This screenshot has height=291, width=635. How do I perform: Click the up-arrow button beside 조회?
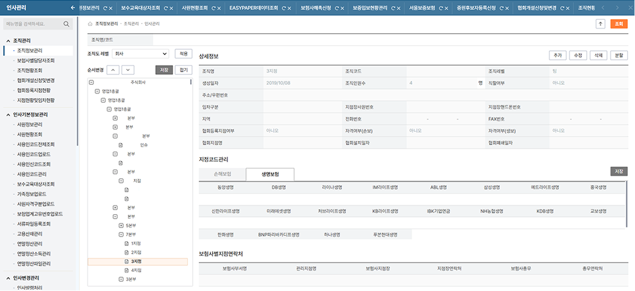tap(601, 23)
